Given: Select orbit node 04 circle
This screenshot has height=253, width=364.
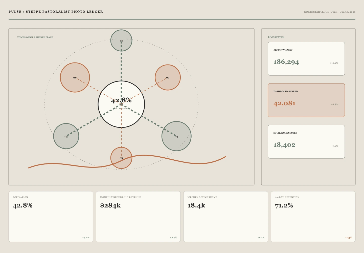Looking at the screenshot, I should (121, 158).
